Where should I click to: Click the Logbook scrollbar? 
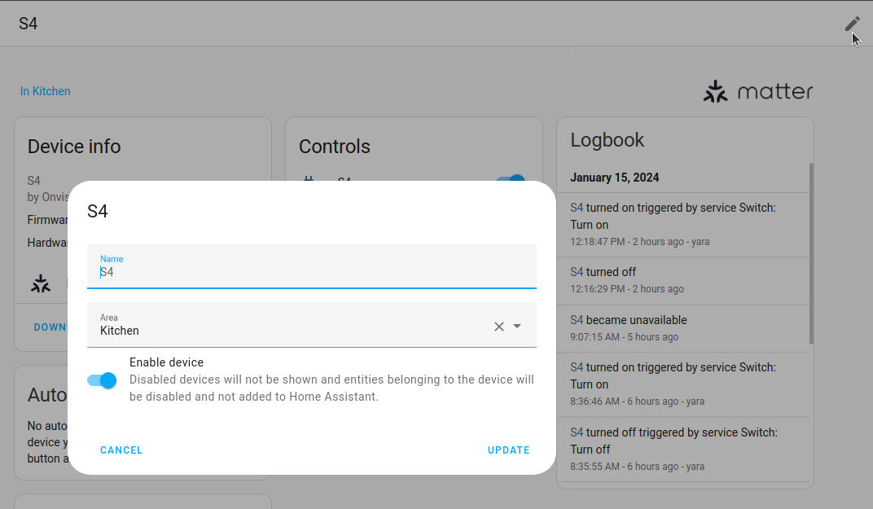coord(810,252)
